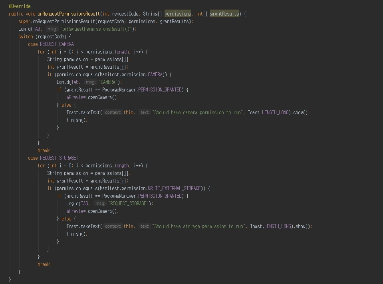Click the msg: hint before "onRequestPermissionsResult()"

tap(52, 29)
